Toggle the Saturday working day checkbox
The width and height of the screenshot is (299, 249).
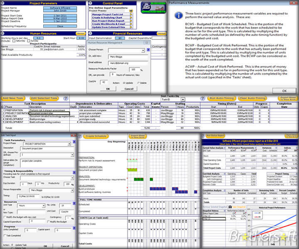click(x=14, y=41)
